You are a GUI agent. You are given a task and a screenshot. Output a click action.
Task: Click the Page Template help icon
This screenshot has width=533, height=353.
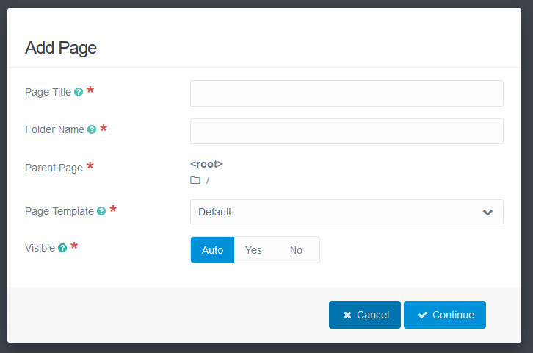pyautogui.click(x=101, y=211)
